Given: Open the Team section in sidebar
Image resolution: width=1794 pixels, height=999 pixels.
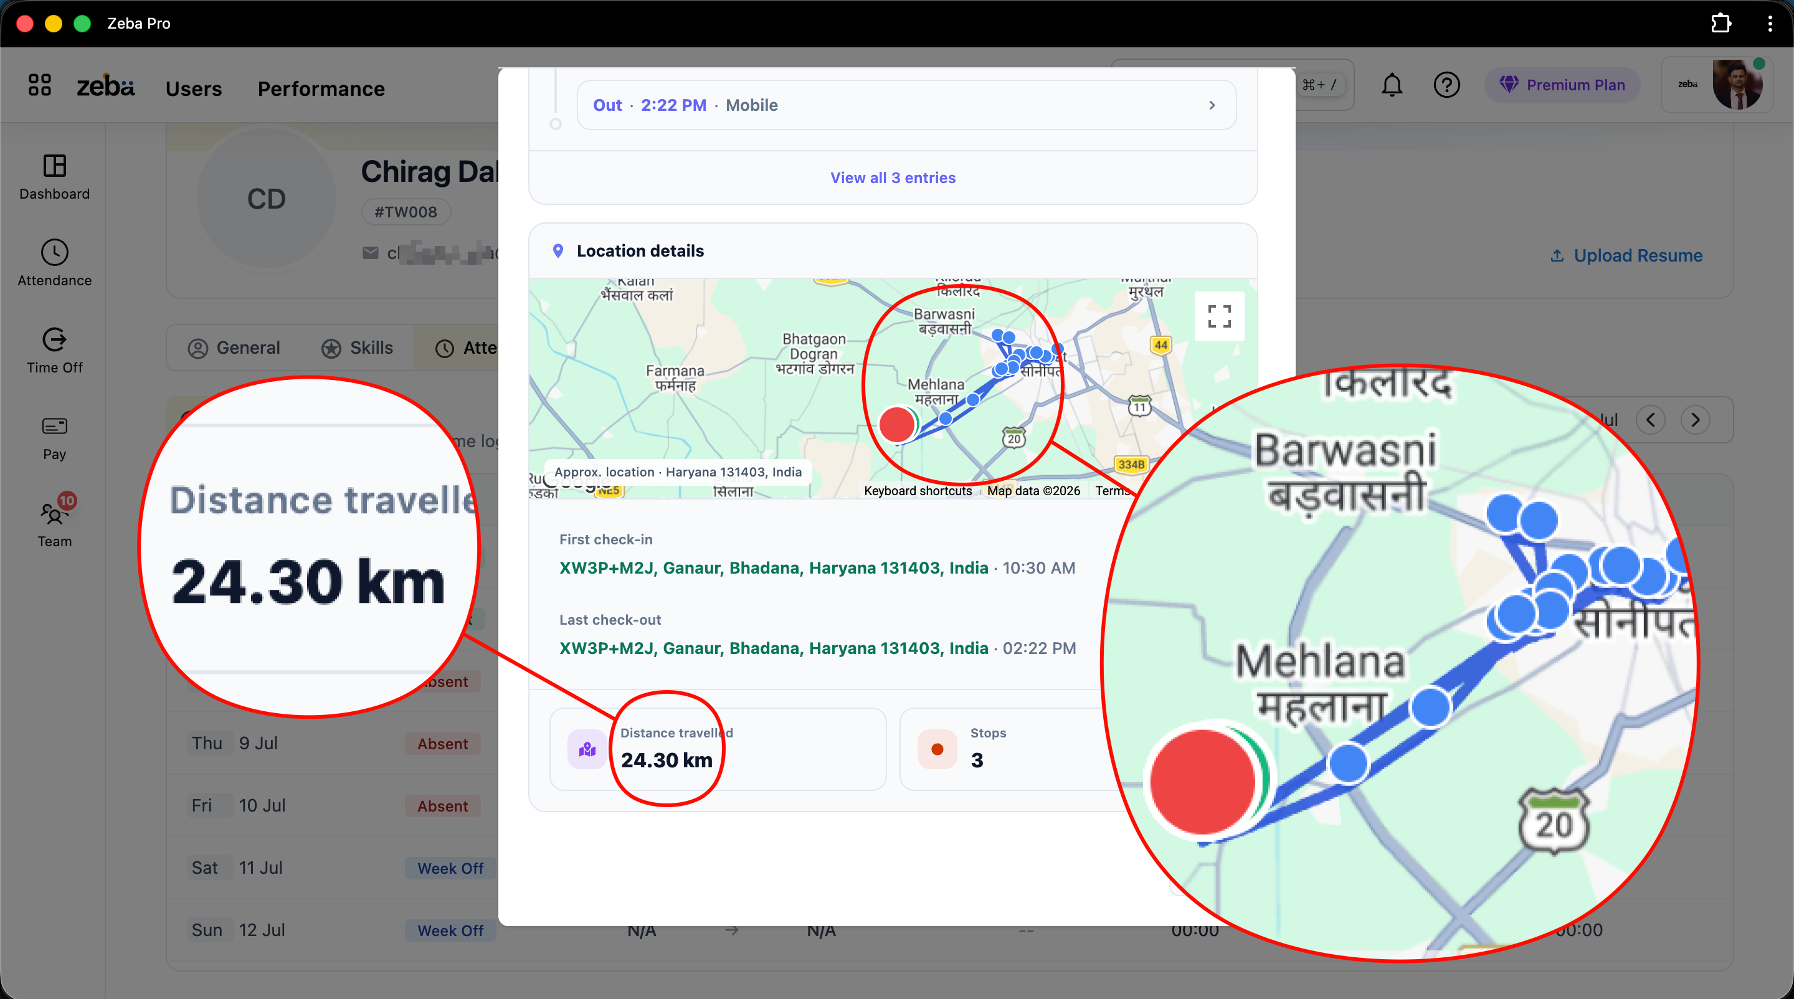Looking at the screenshot, I should coord(54,524).
